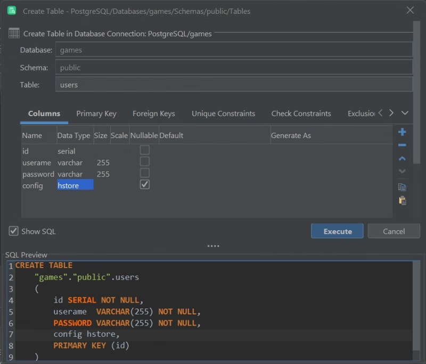Viewport: 426px width, 364px height.
Task: Uncheck Nullable for config column
Action: click(144, 184)
